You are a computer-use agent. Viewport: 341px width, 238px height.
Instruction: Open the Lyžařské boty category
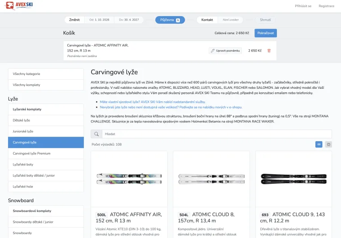coord(46,164)
